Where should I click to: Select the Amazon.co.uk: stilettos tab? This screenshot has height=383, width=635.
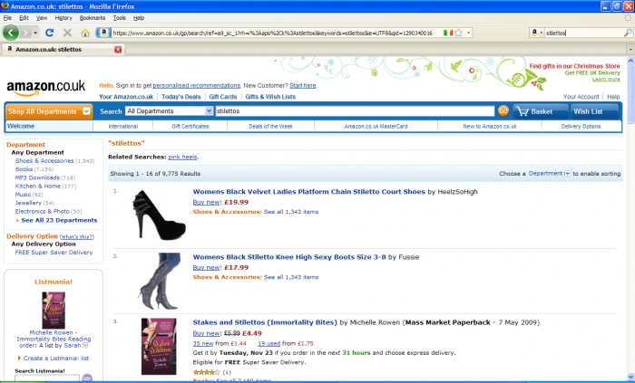click(63, 49)
